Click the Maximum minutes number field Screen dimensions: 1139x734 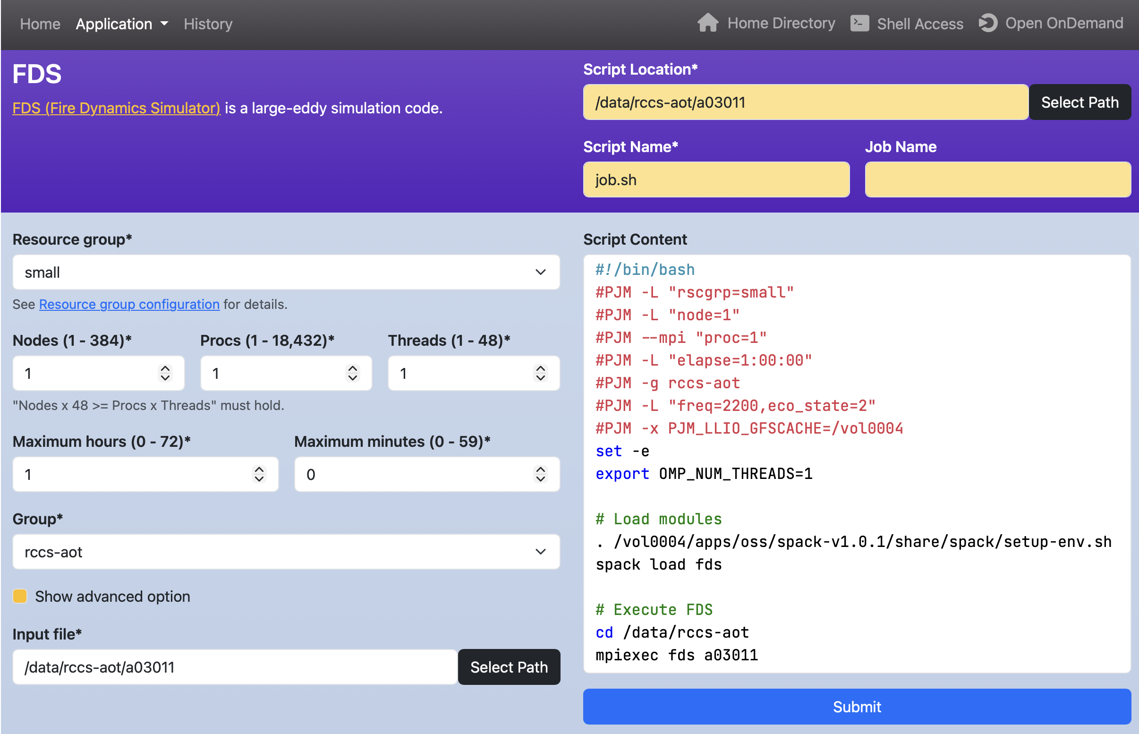tap(427, 474)
